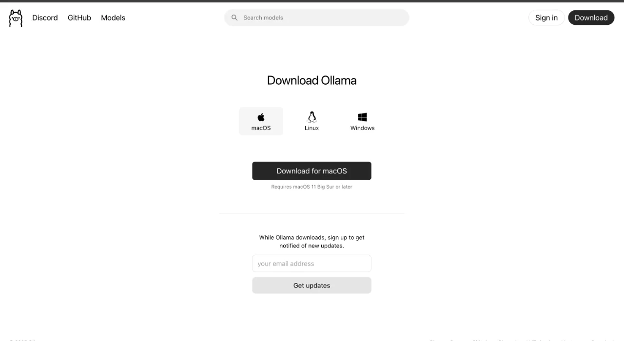Switch to the Linux tab label
Viewport: 624px width, 341px height.
coord(312,128)
